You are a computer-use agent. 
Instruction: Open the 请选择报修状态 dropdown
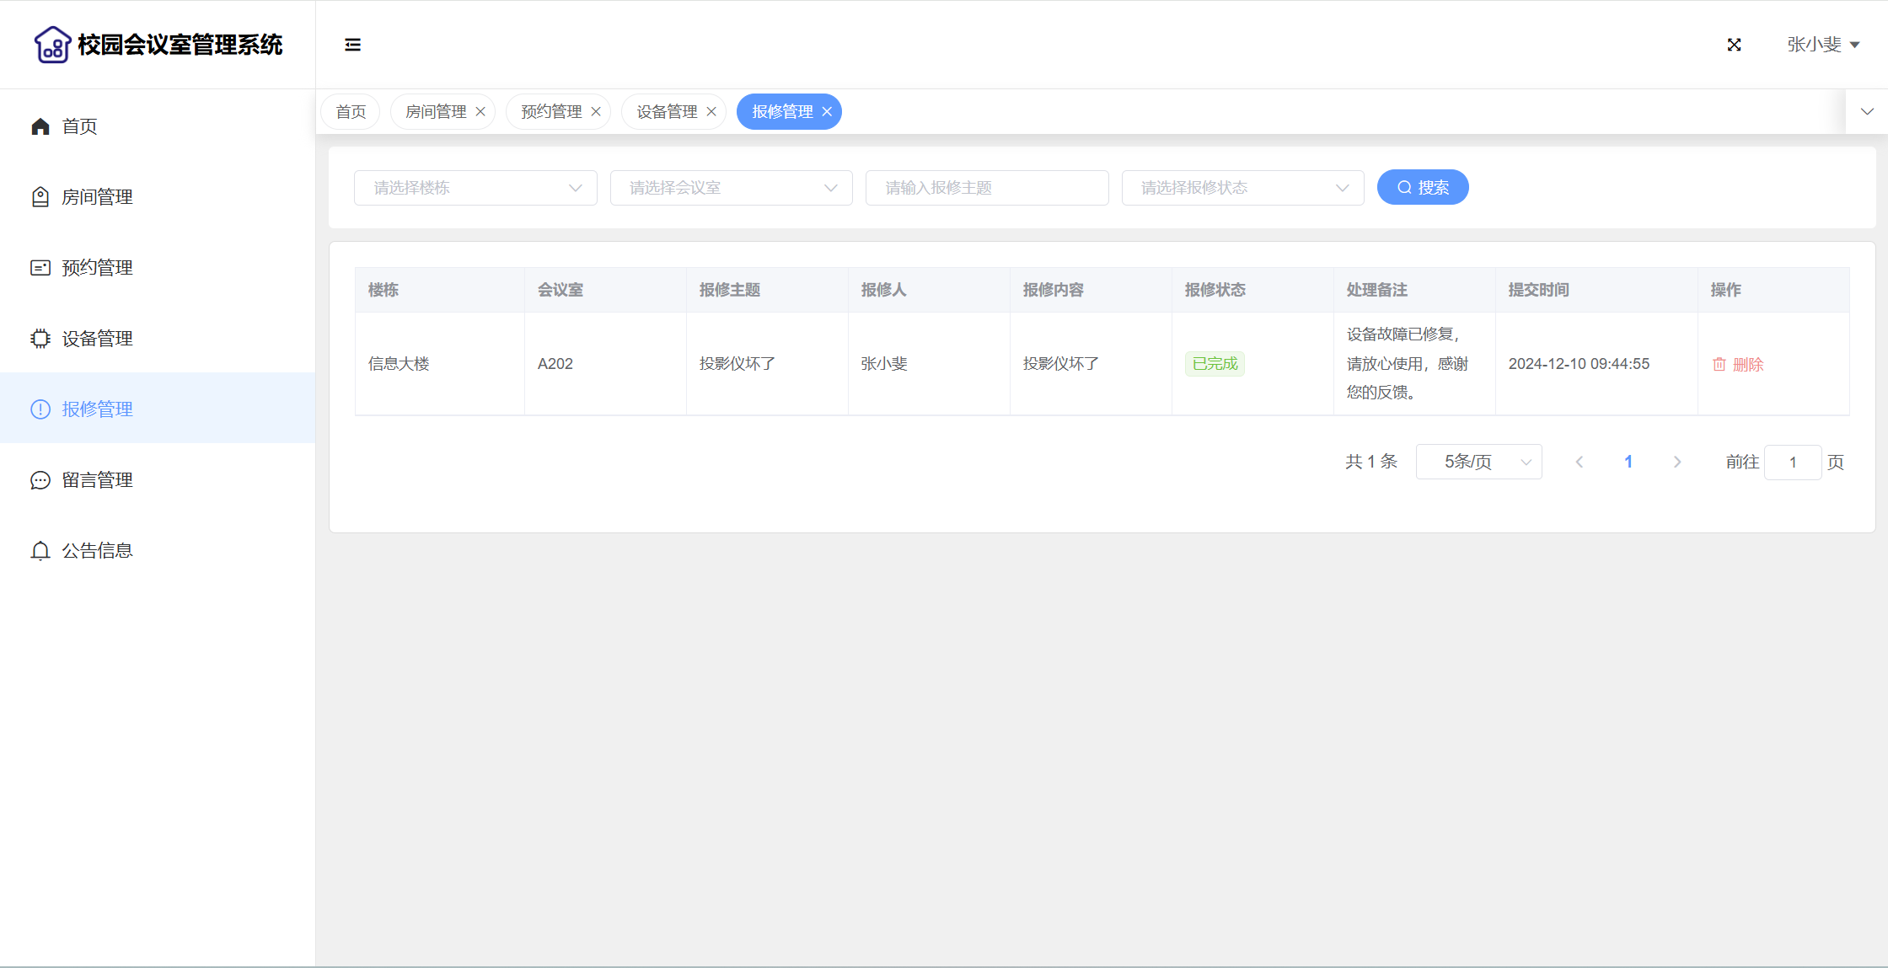point(1242,188)
